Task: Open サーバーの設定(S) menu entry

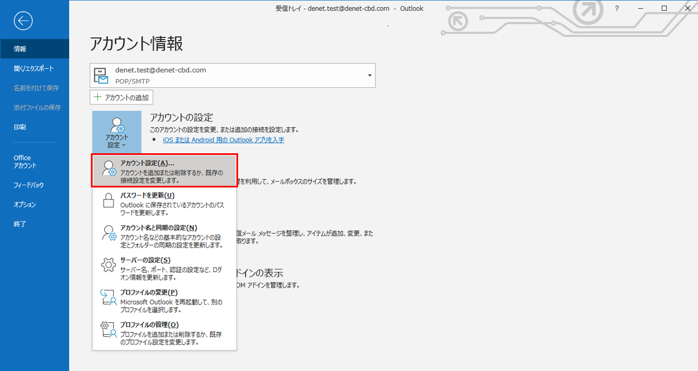Action: [x=164, y=268]
